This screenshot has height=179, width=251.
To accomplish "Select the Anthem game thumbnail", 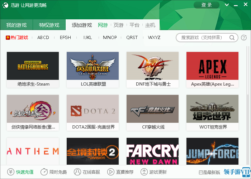I will [x=33, y=151].
